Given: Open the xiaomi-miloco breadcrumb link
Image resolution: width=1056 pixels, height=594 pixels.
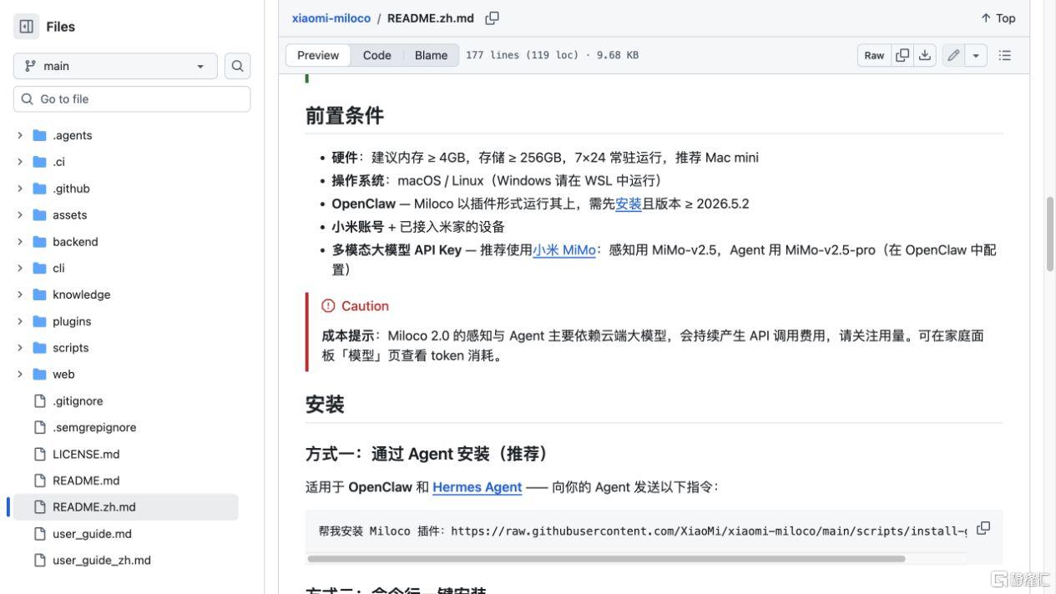Looking at the screenshot, I should (x=331, y=18).
